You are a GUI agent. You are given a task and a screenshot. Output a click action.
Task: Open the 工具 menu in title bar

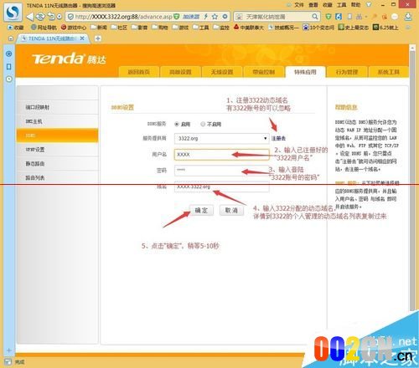pos(341,5)
